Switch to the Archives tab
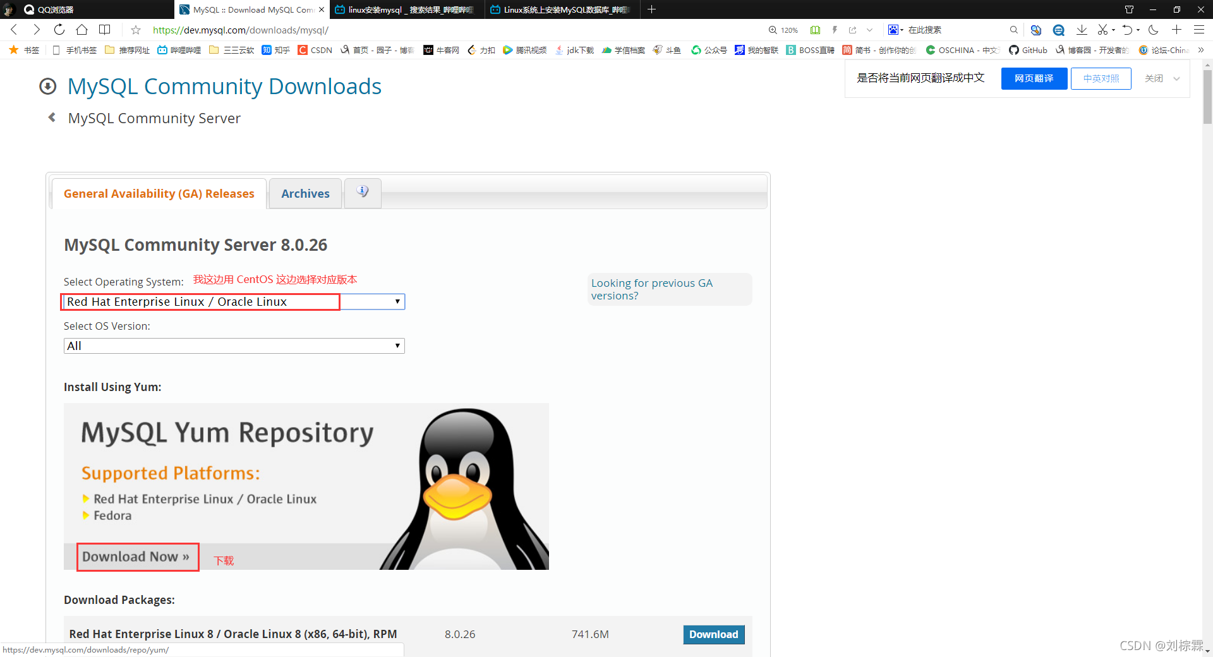This screenshot has width=1213, height=657. 305,193
